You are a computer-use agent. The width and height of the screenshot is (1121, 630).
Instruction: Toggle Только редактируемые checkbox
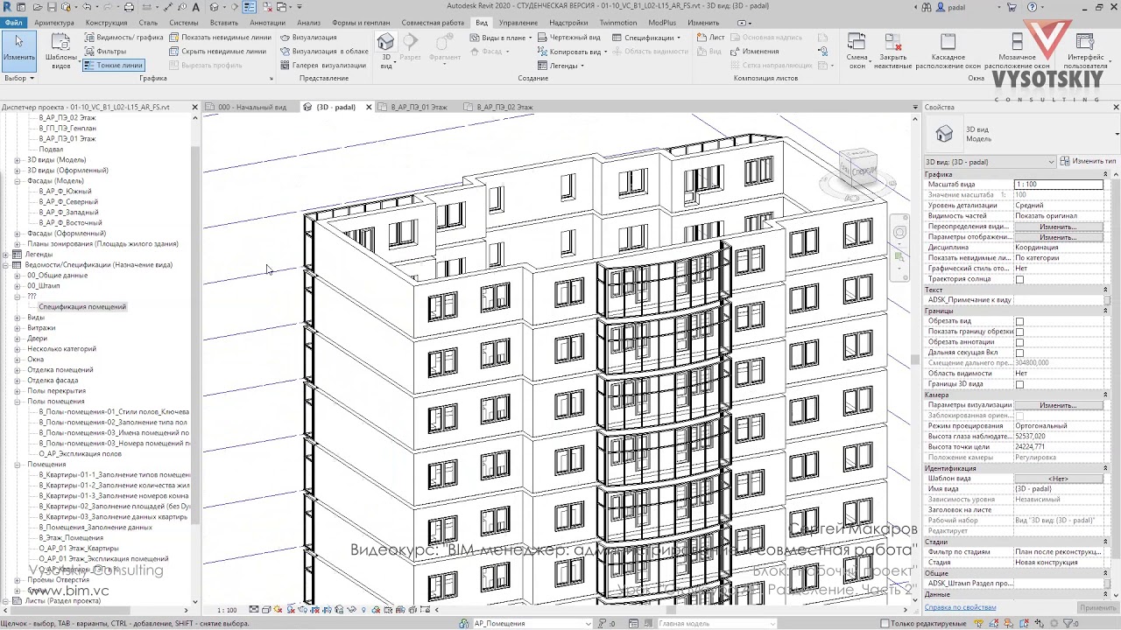click(885, 624)
